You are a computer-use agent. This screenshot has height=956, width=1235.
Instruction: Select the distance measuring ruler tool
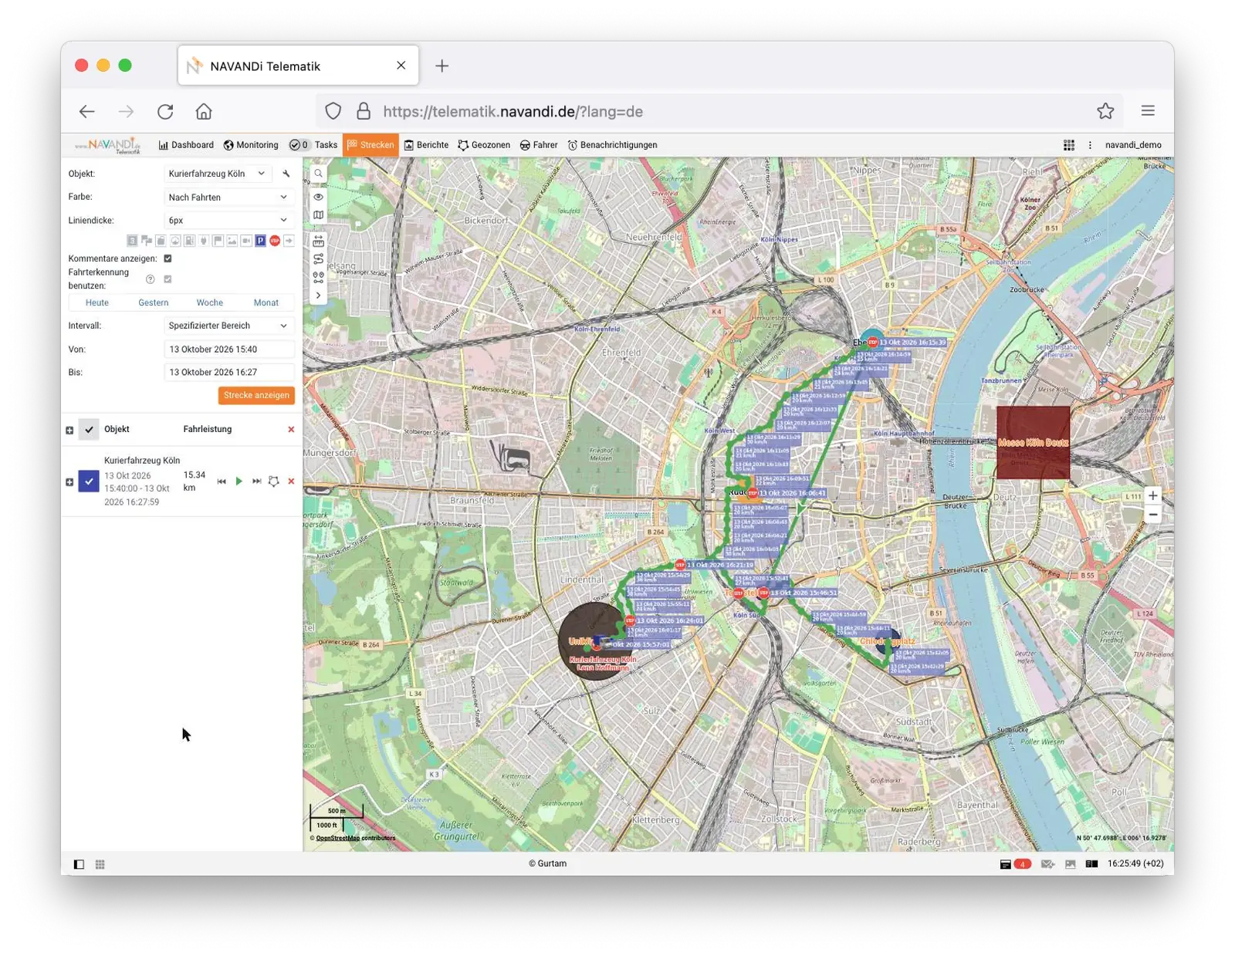click(318, 242)
